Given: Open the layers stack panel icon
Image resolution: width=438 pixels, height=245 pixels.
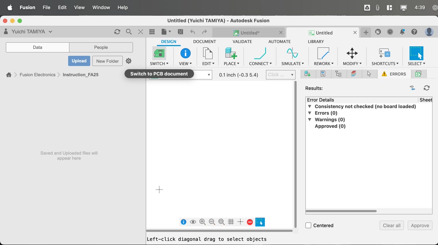Looking at the screenshot, I should point(354,74).
